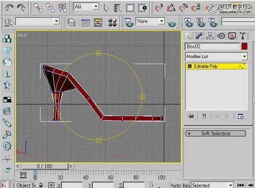Open the named selection sets dropdown

[57, 21]
